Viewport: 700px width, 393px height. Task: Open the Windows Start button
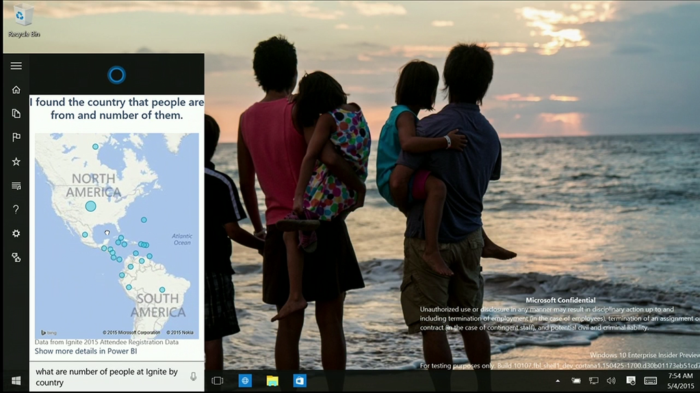click(16, 381)
